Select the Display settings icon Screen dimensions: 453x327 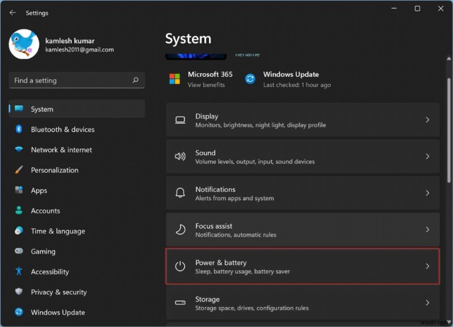click(180, 120)
